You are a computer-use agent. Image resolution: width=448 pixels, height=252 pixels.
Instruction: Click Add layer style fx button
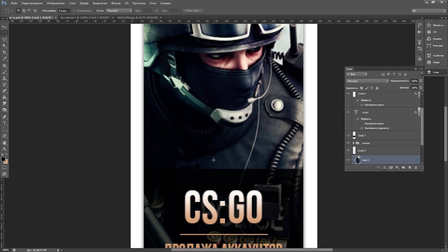pyautogui.click(x=384, y=167)
